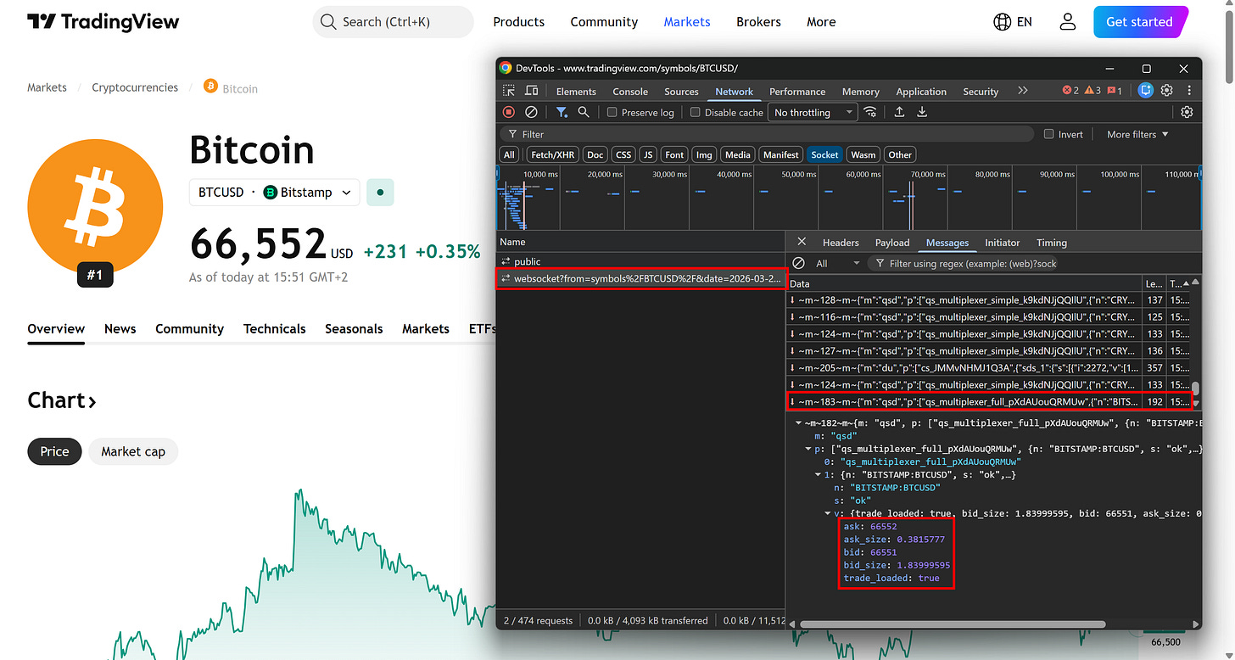Open the network conditions Wi-Fi icon
The image size is (1235, 660).
870,112
